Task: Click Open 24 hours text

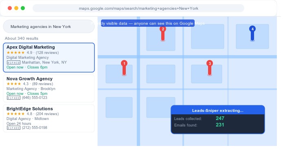Action: point(19,124)
